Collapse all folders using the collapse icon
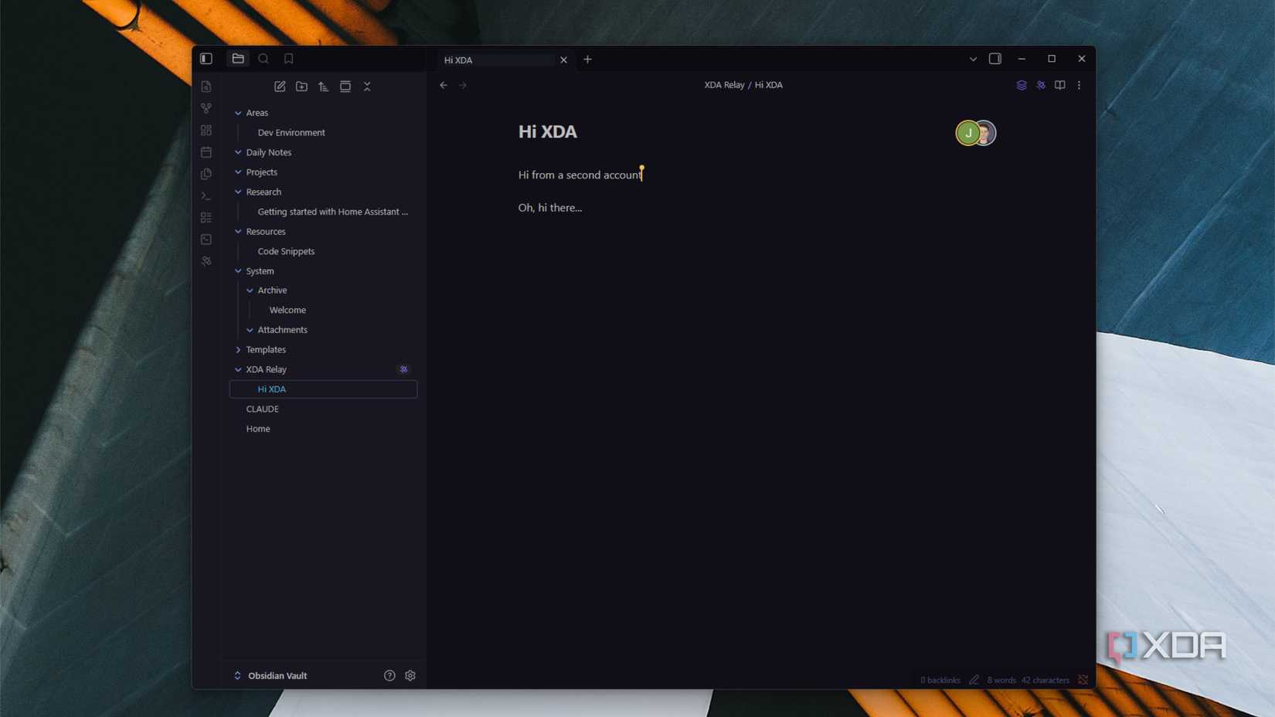1275x717 pixels. [x=367, y=87]
